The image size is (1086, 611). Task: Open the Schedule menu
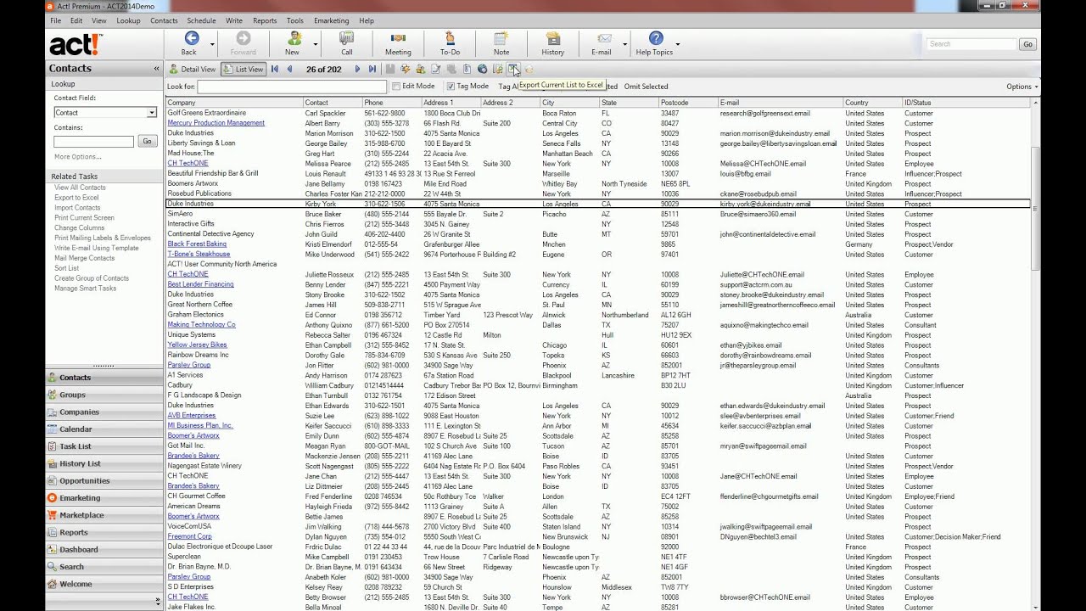click(x=201, y=20)
